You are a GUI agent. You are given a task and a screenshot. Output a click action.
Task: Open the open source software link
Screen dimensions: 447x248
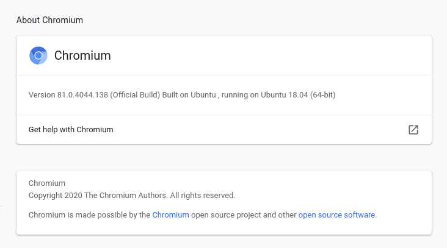pos(336,214)
